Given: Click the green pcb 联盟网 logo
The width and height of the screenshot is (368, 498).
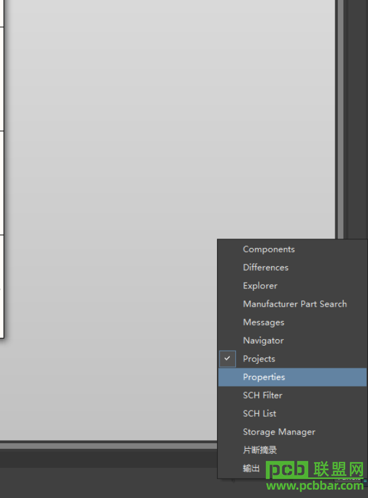Looking at the screenshot, I should [315, 470].
